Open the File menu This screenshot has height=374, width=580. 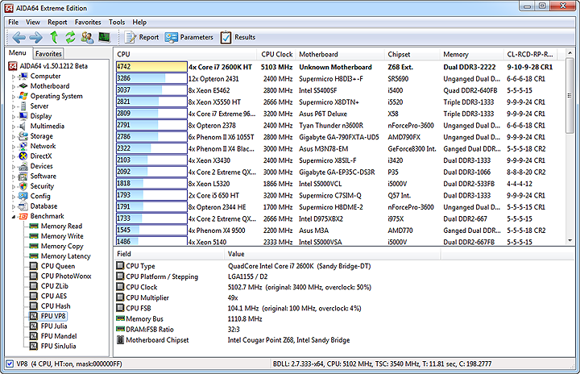pos(14,23)
